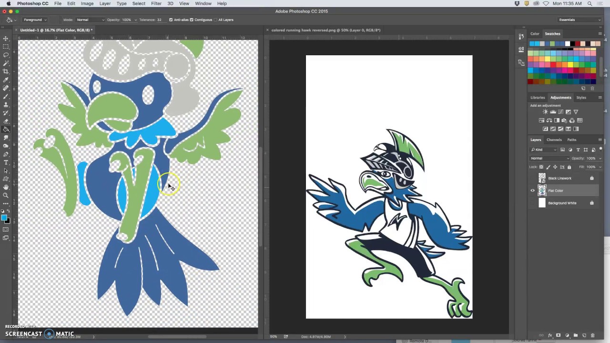Switch to the Libraries tab
The image size is (610, 343).
(x=538, y=98)
